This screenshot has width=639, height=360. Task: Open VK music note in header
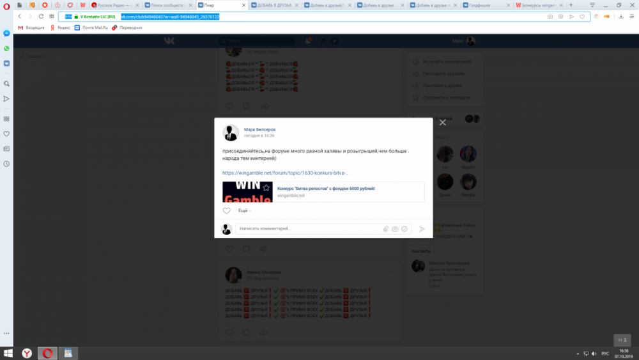tap(323, 41)
